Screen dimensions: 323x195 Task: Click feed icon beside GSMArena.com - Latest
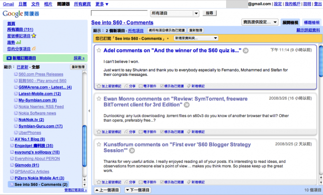point(16,87)
